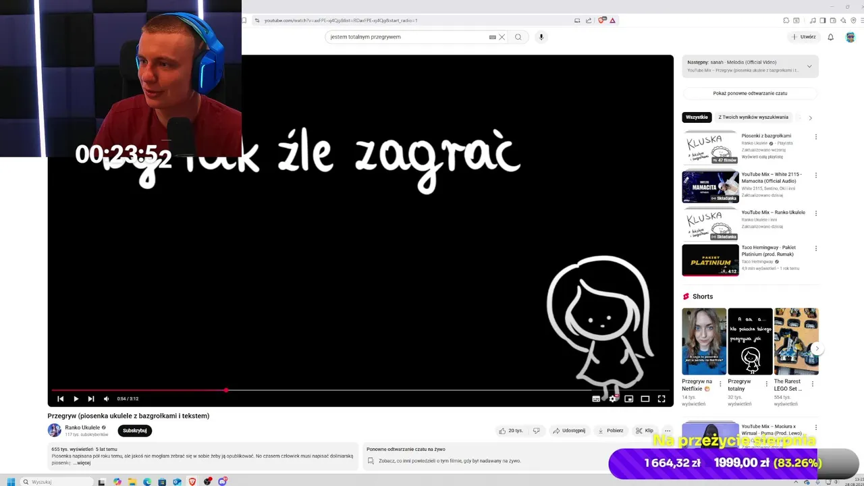Open options for White 2115 mix
This screenshot has height=486, width=864.
click(815, 175)
